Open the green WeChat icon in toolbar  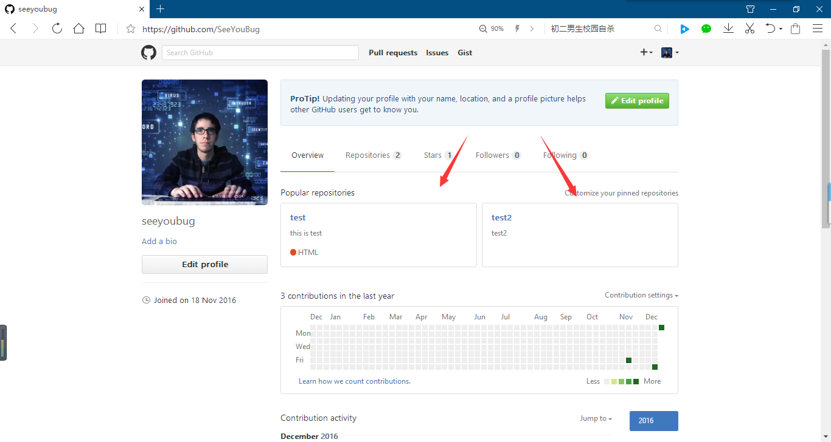click(706, 29)
